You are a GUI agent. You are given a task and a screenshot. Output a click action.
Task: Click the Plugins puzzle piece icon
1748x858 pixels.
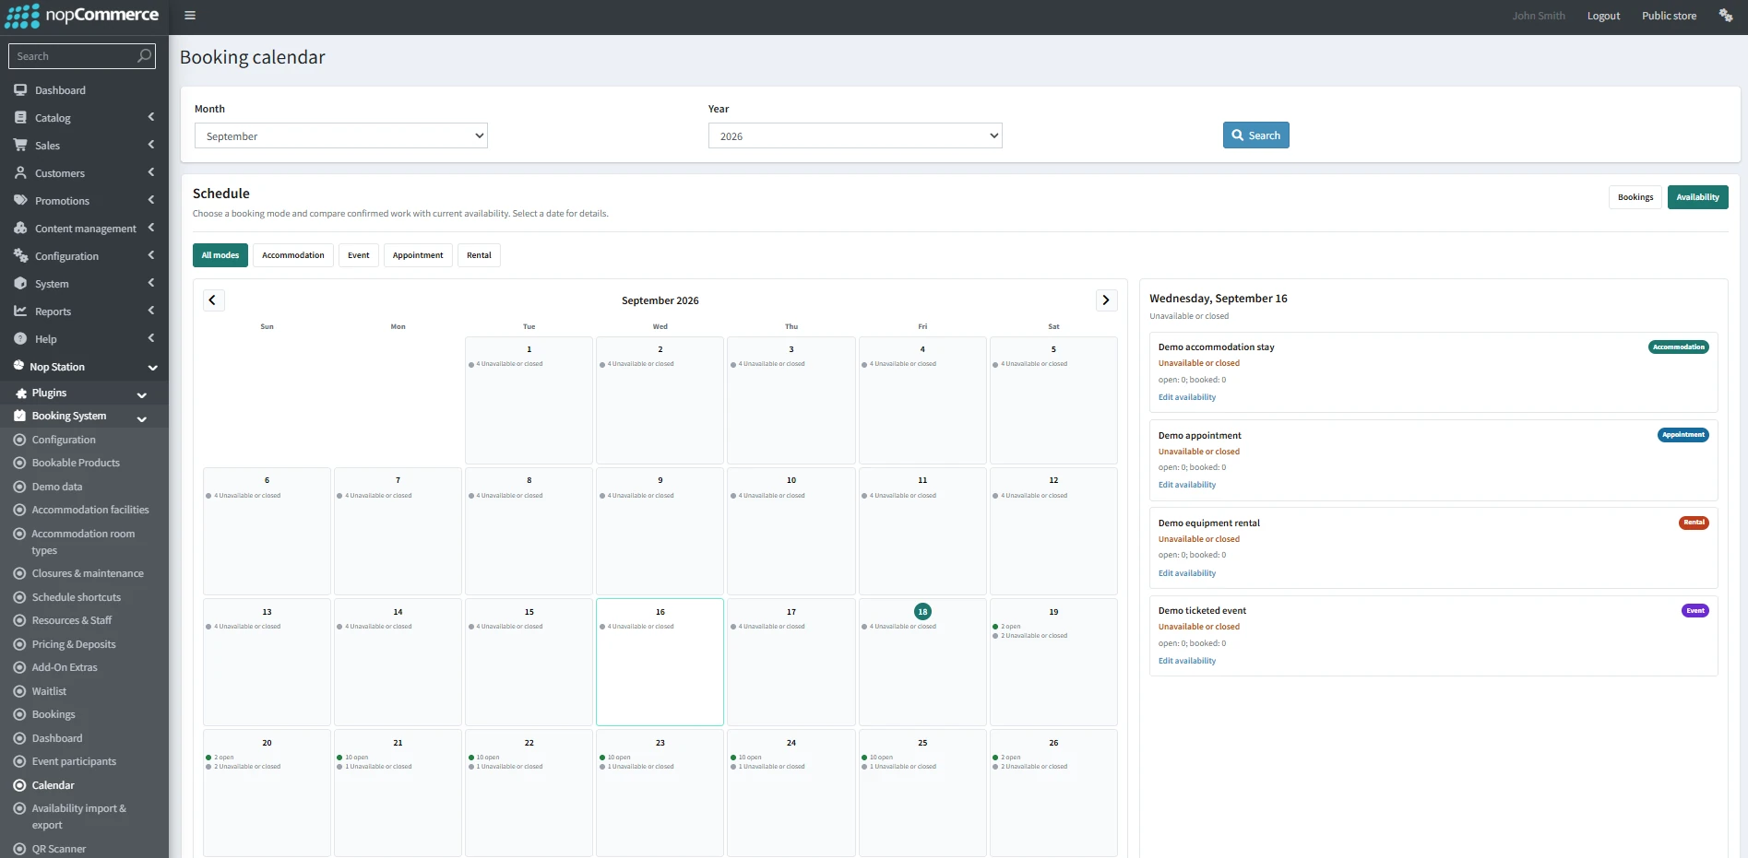click(21, 393)
